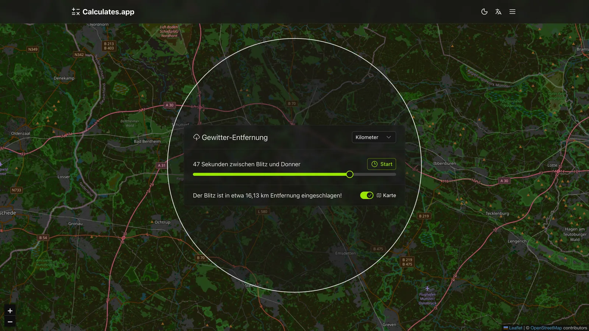Click the Emsdetten map label
This screenshot has height=331, width=589.
coord(345,253)
